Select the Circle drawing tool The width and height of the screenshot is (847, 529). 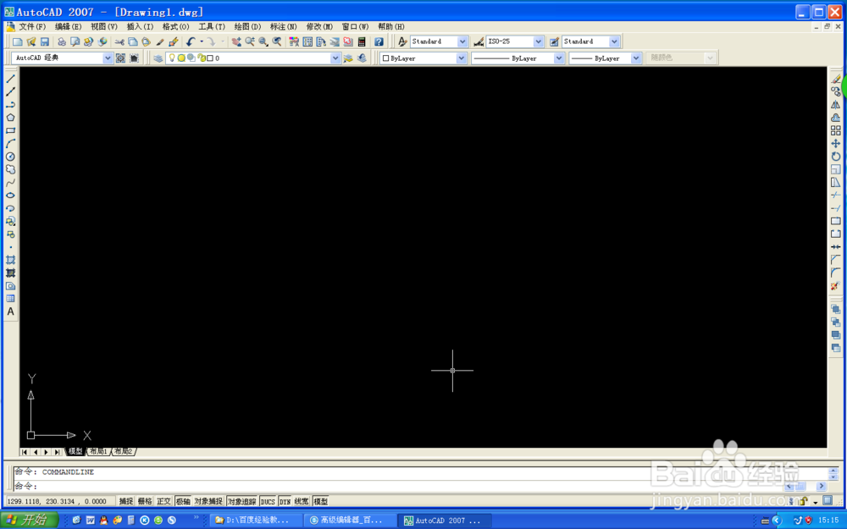coord(10,157)
